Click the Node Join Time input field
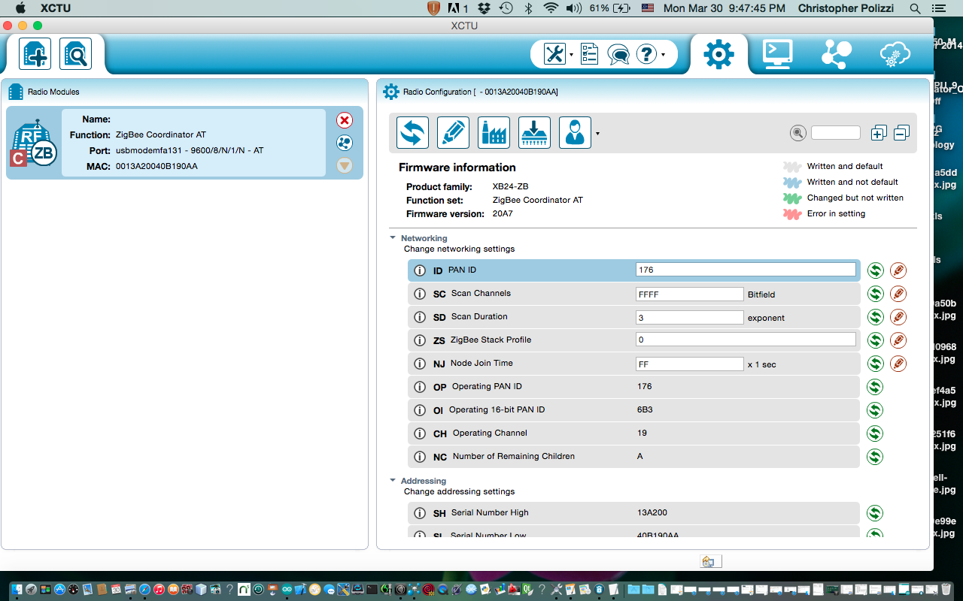963x601 pixels. pyautogui.click(x=690, y=364)
